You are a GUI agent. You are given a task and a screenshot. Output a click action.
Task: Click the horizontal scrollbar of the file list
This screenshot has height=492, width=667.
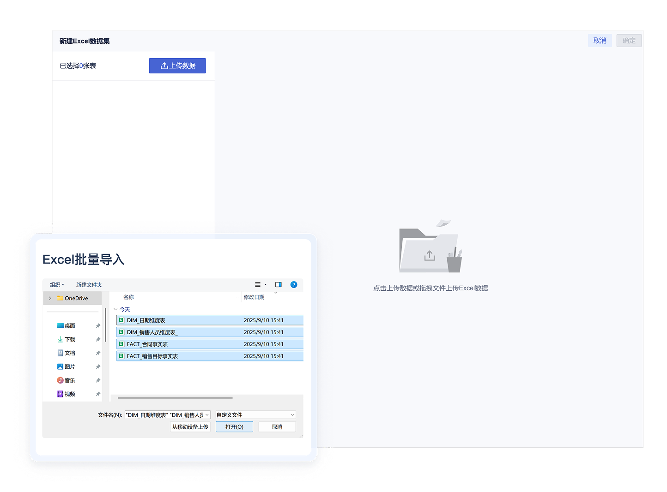pyautogui.click(x=176, y=398)
